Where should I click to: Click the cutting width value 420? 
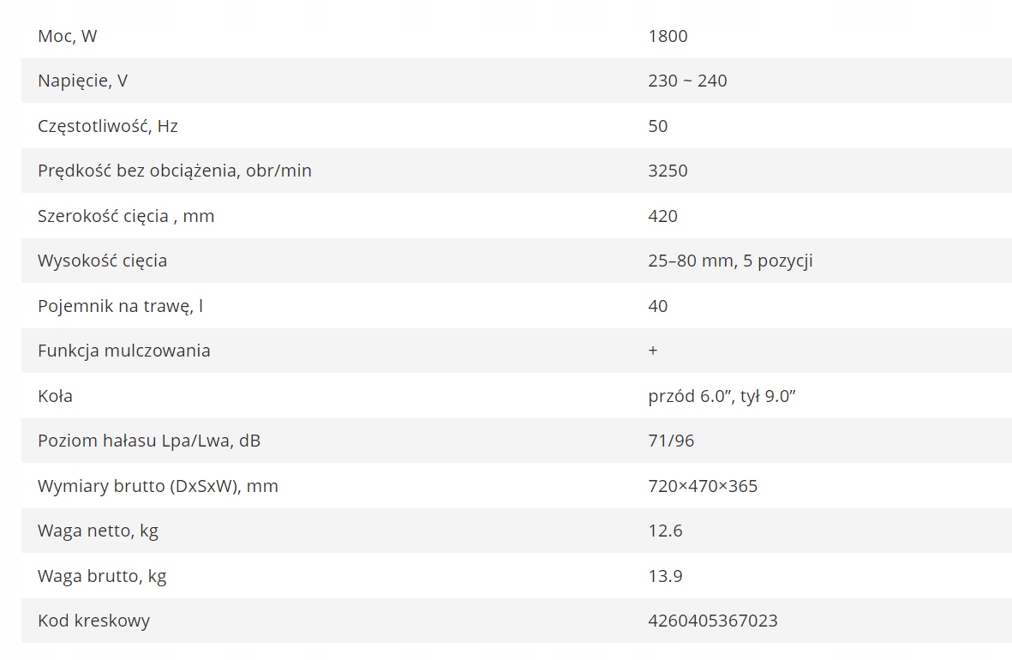(663, 216)
